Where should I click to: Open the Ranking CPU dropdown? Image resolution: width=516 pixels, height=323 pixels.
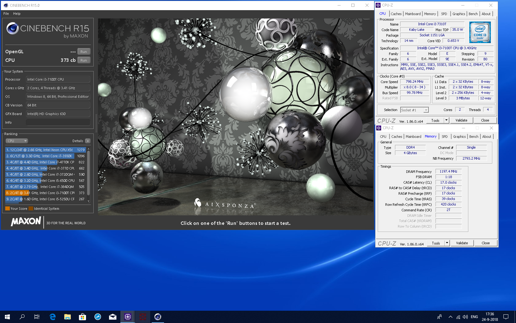[17, 141]
